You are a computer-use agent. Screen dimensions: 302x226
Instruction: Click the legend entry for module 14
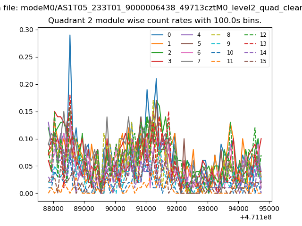click(x=255, y=53)
